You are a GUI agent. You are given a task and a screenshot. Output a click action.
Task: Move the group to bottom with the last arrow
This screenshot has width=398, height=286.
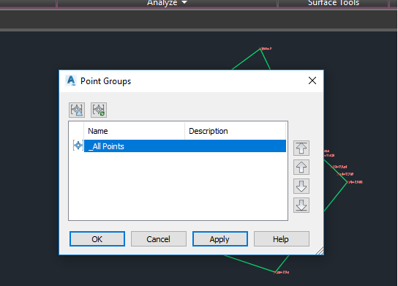point(301,205)
